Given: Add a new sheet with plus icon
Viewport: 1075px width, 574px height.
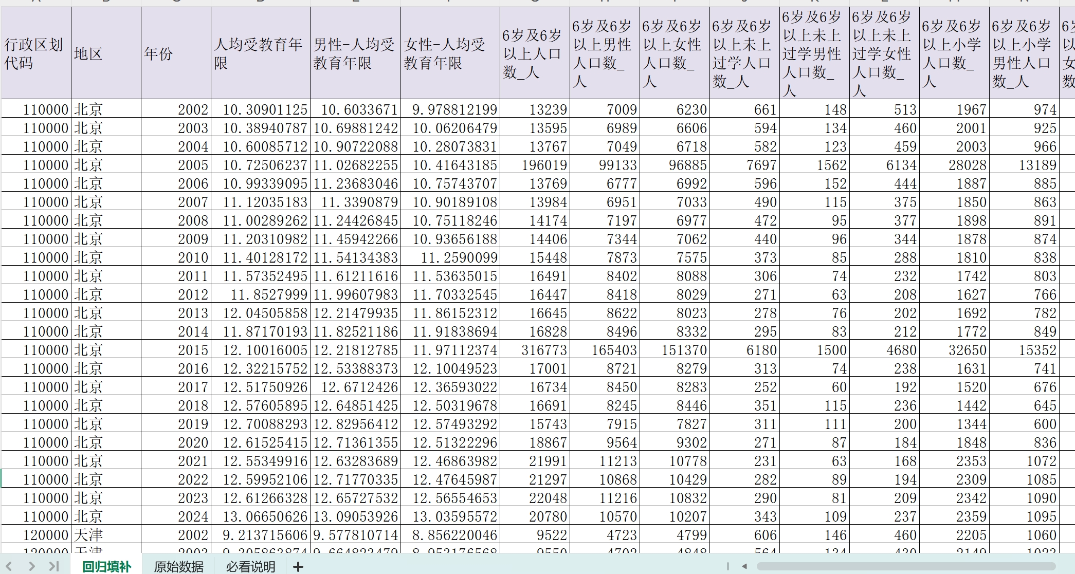Looking at the screenshot, I should 298,567.
